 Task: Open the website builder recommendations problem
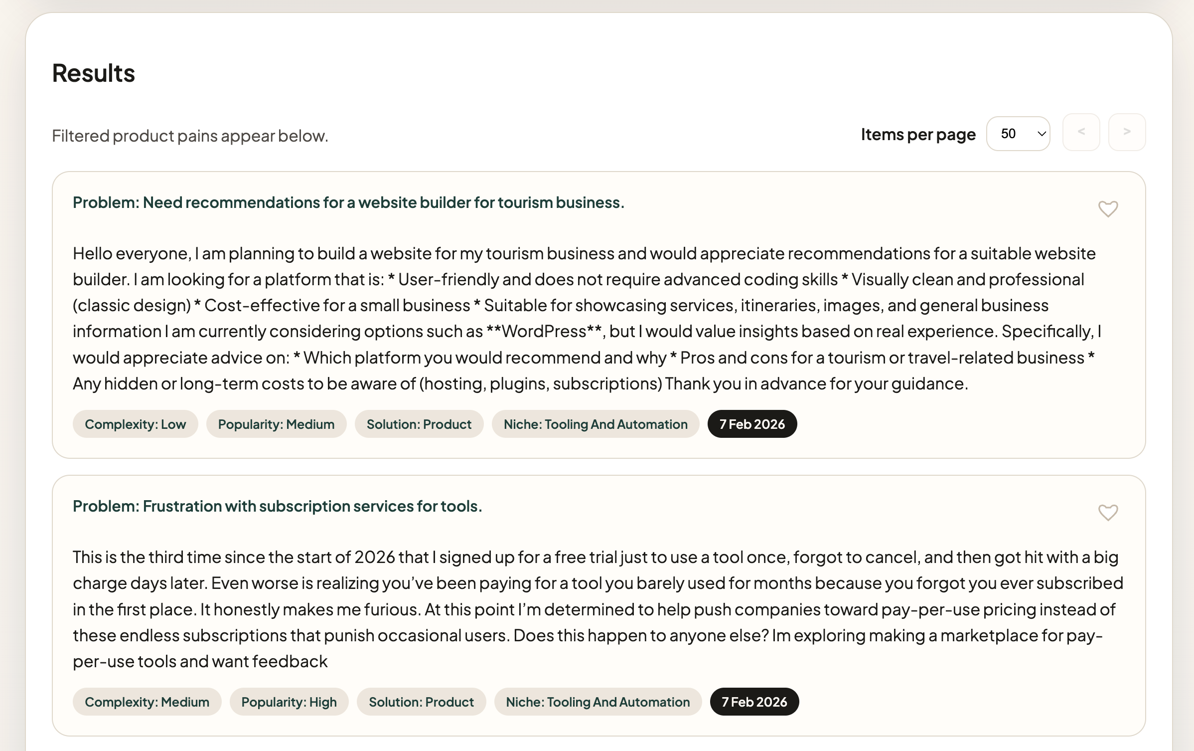tap(349, 202)
